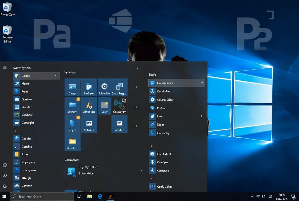Image resolution: width=299 pixels, height=201 pixels.
Task: Click the Windows Start button
Action: (x=4, y=196)
